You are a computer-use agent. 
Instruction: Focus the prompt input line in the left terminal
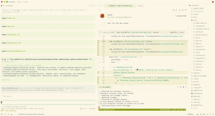click(x=48, y=102)
